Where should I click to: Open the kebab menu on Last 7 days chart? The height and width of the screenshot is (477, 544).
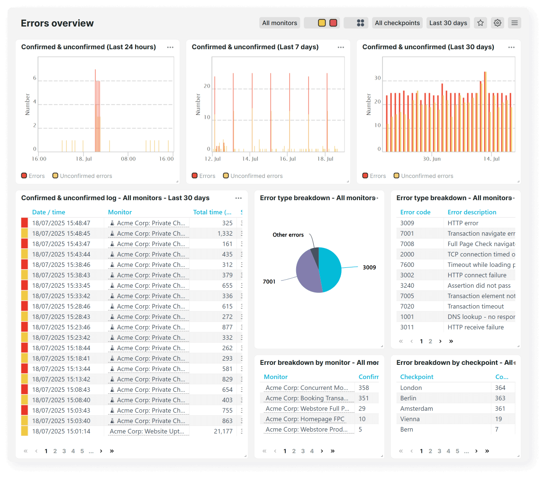point(341,47)
